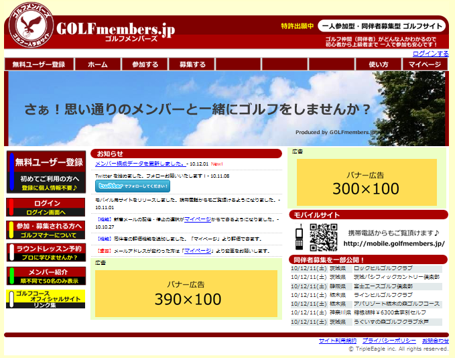Open the 無料ユーザー登録 navigation tab

point(39,64)
